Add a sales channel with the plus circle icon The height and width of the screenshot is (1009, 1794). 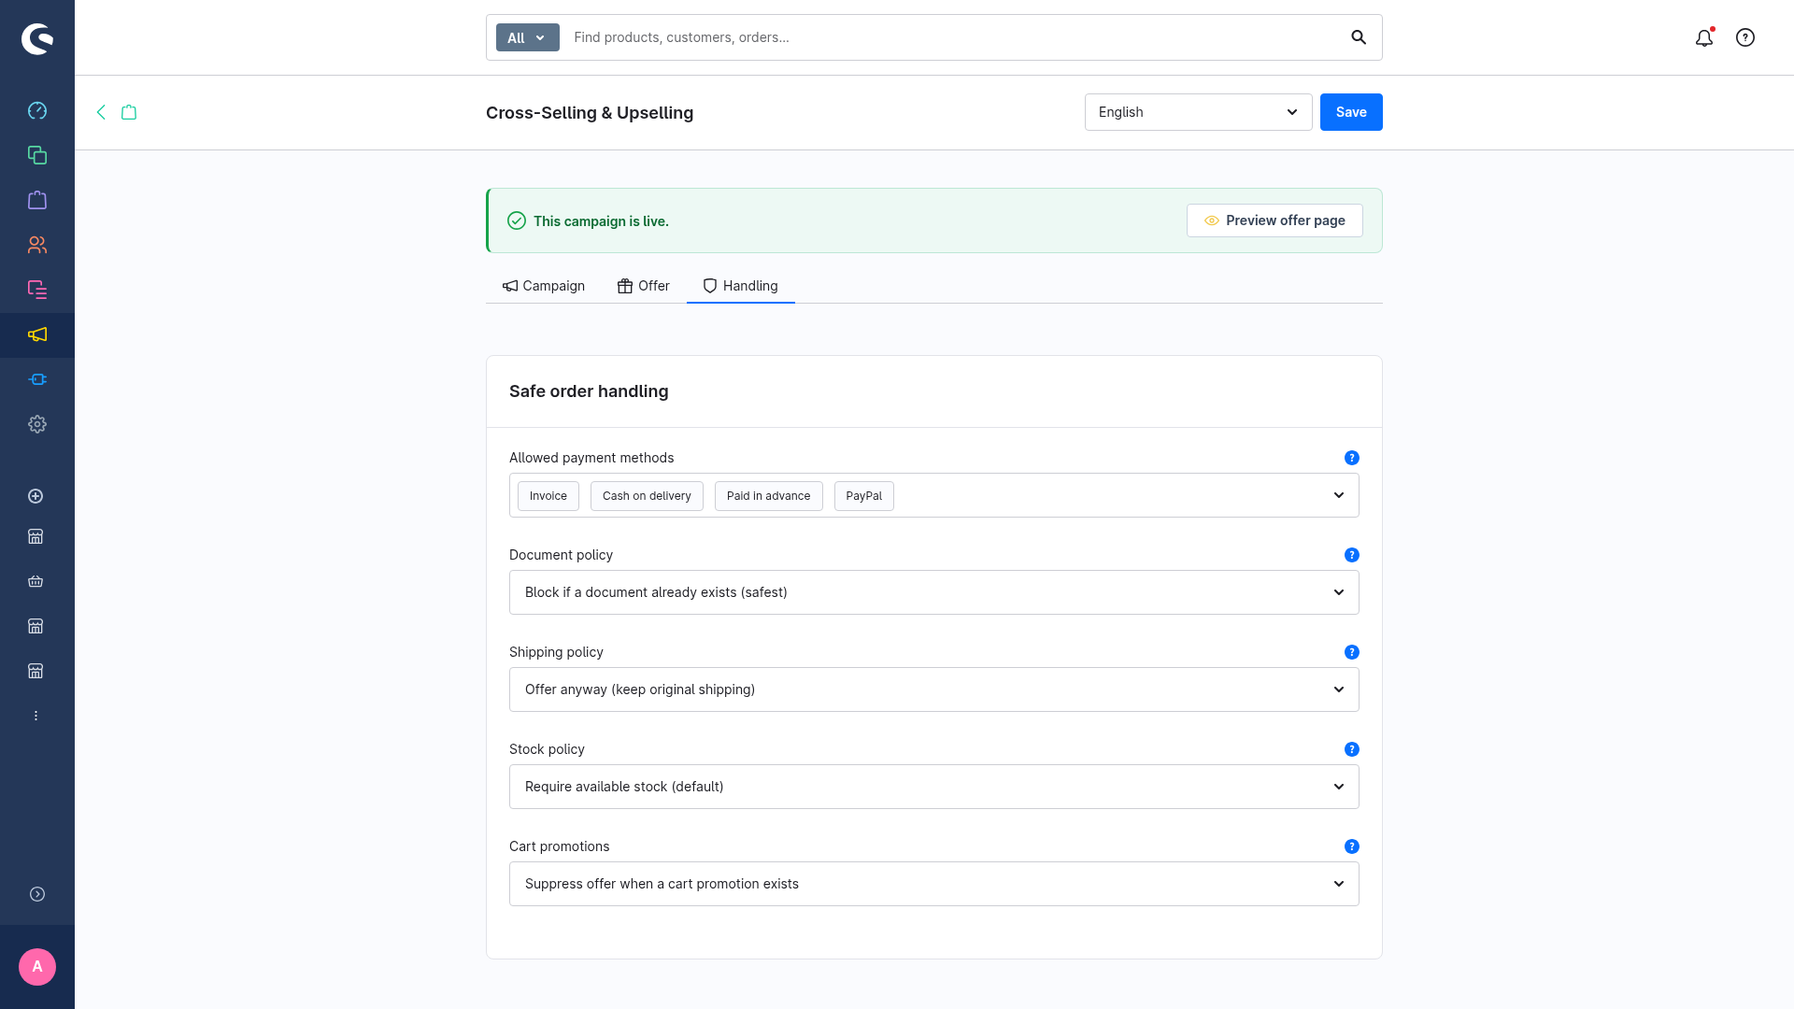point(36,496)
